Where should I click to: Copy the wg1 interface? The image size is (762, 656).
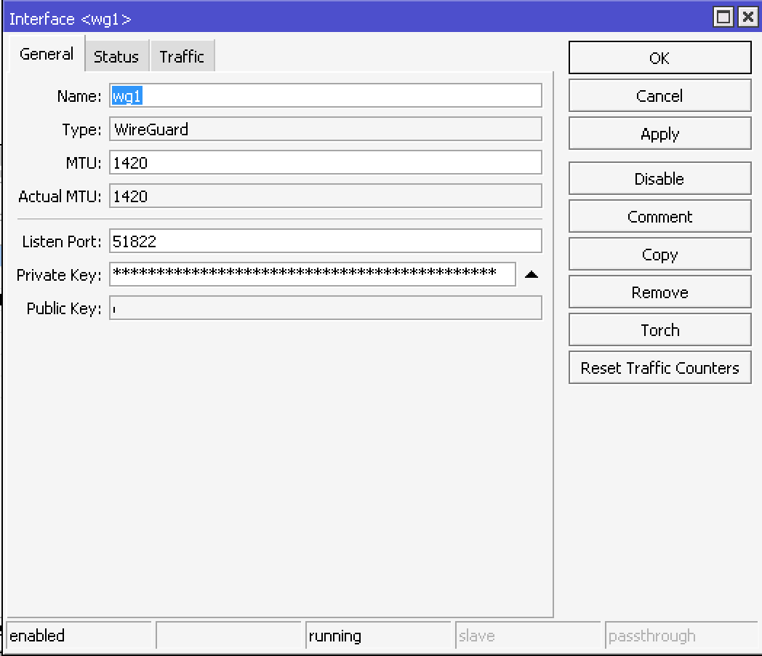click(x=660, y=254)
